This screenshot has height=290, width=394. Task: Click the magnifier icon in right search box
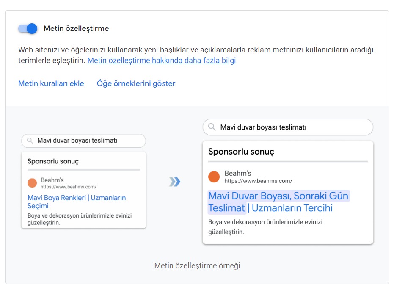pyautogui.click(x=212, y=127)
